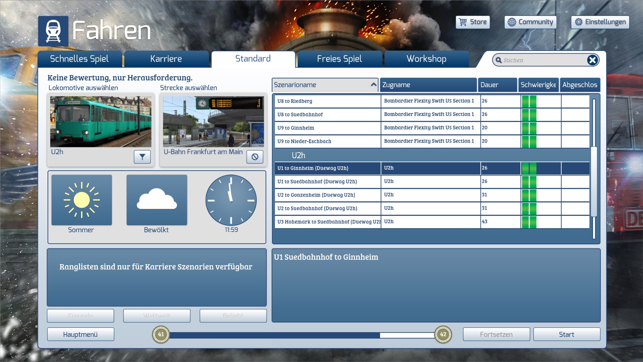Switch to the Karriere tab

[166, 59]
